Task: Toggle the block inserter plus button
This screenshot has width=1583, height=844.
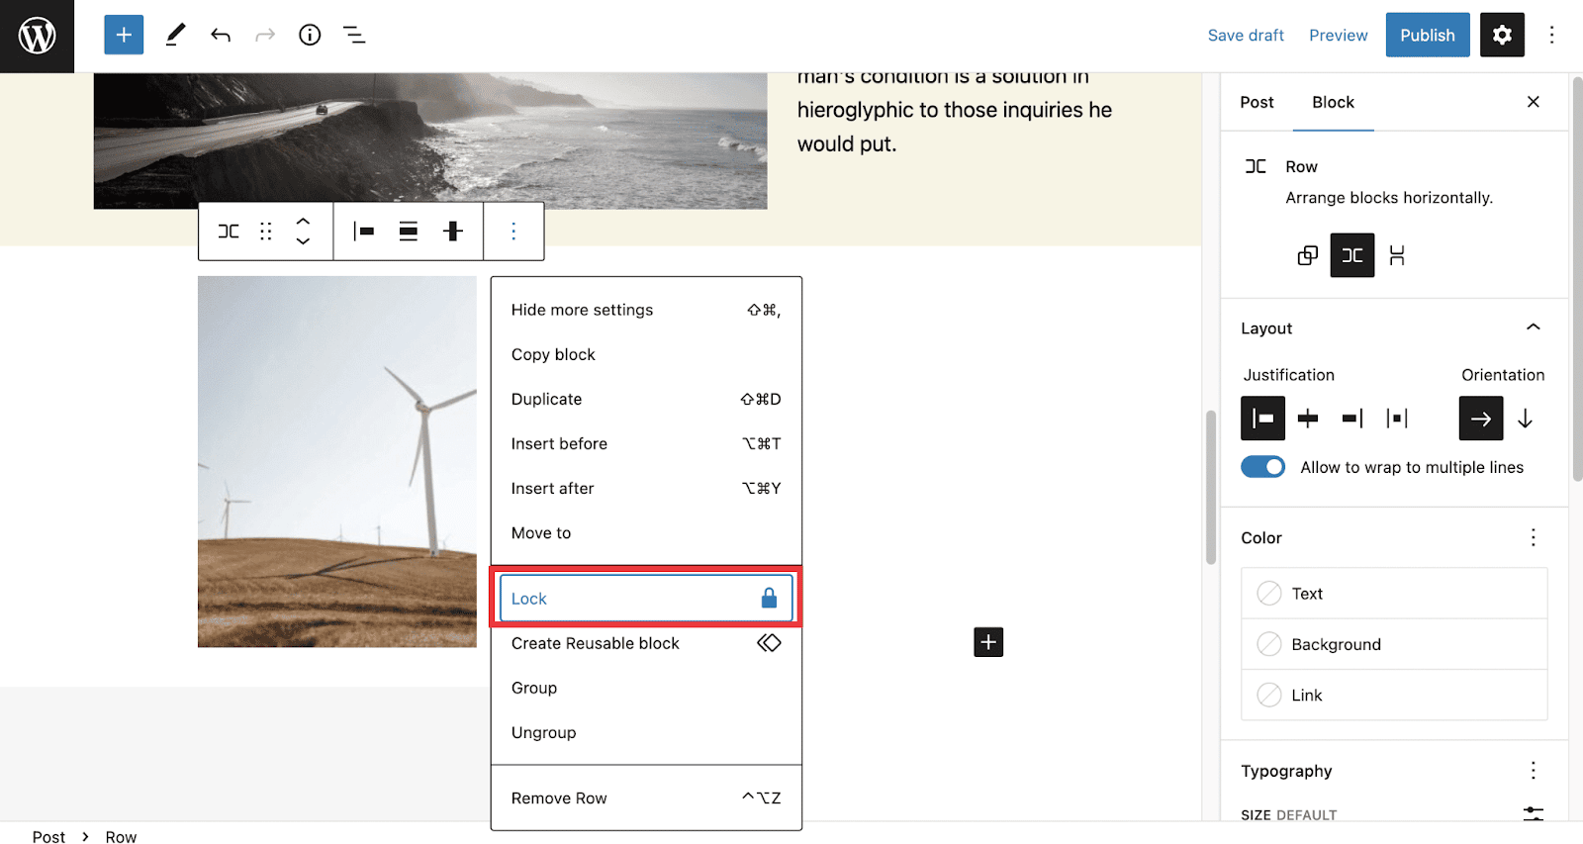Action: (124, 36)
